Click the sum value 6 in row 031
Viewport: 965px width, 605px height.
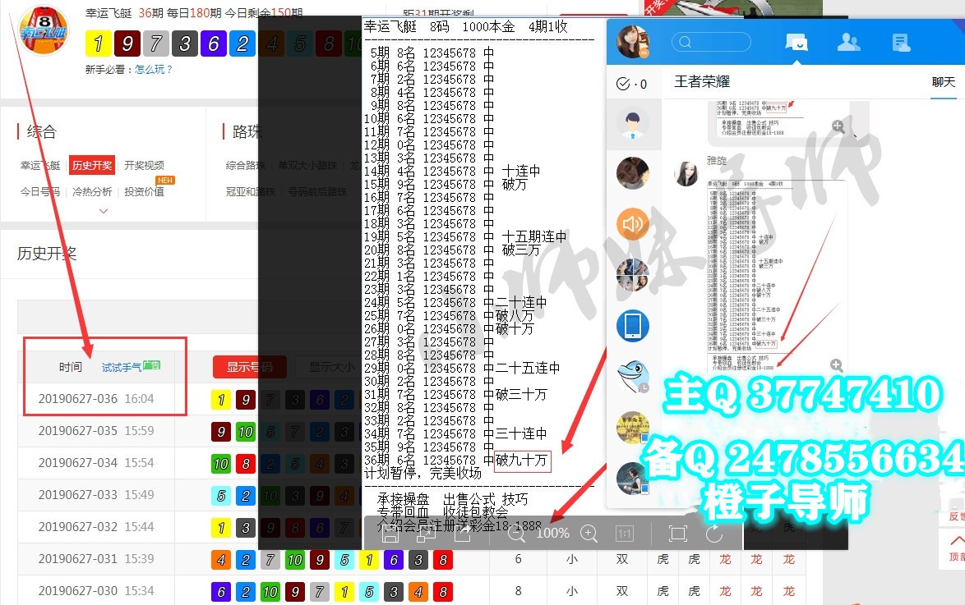tap(518, 559)
